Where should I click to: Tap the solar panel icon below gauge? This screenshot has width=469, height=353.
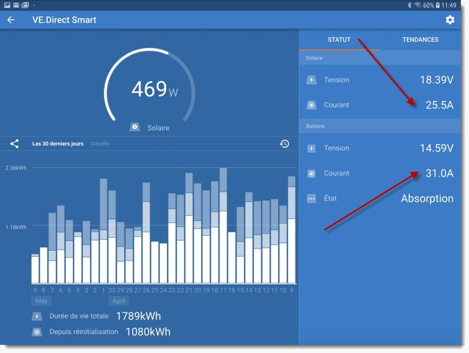134,127
